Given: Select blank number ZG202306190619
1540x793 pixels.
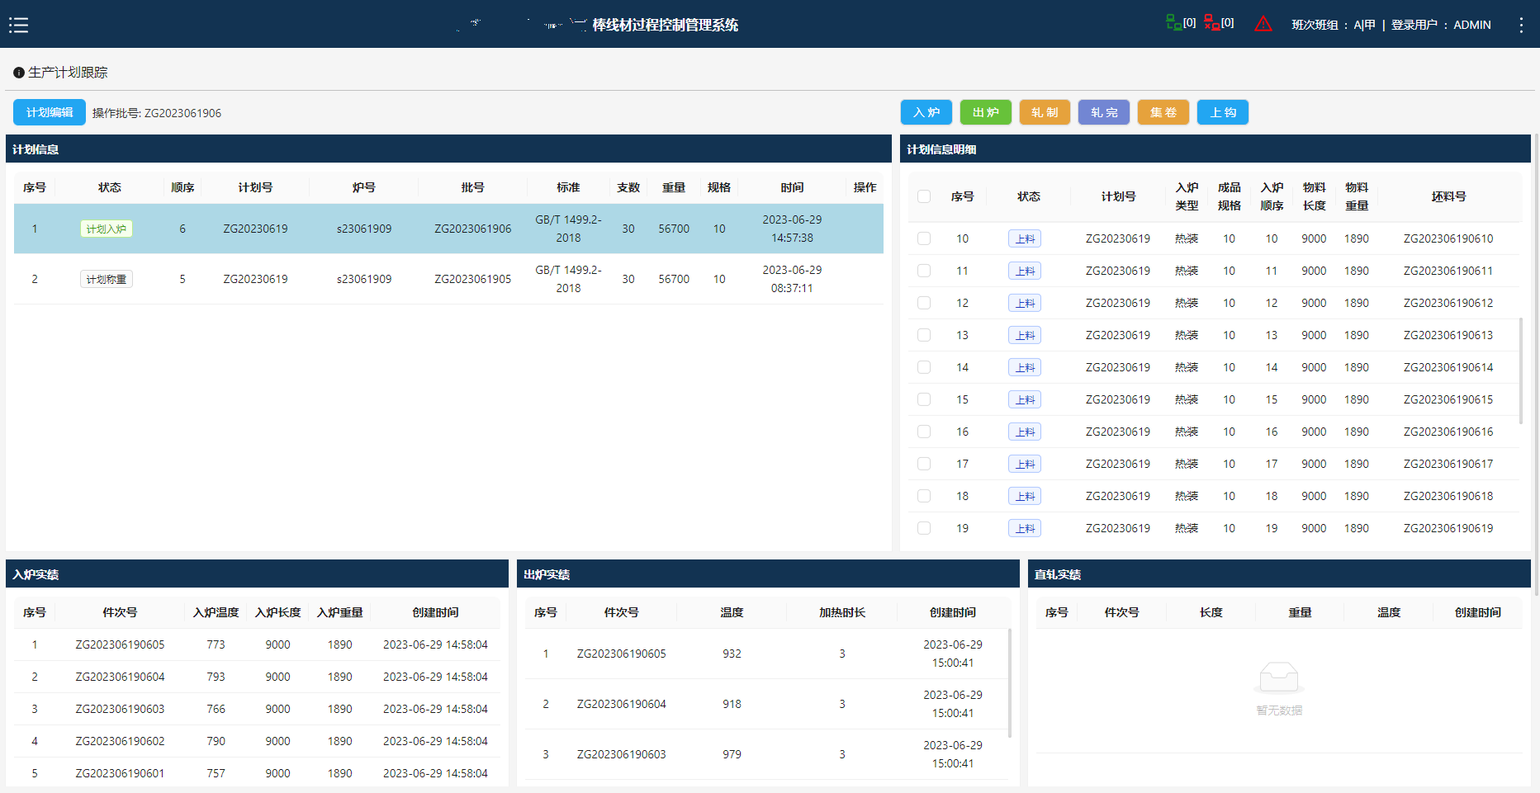Looking at the screenshot, I should pyautogui.click(x=1448, y=528).
